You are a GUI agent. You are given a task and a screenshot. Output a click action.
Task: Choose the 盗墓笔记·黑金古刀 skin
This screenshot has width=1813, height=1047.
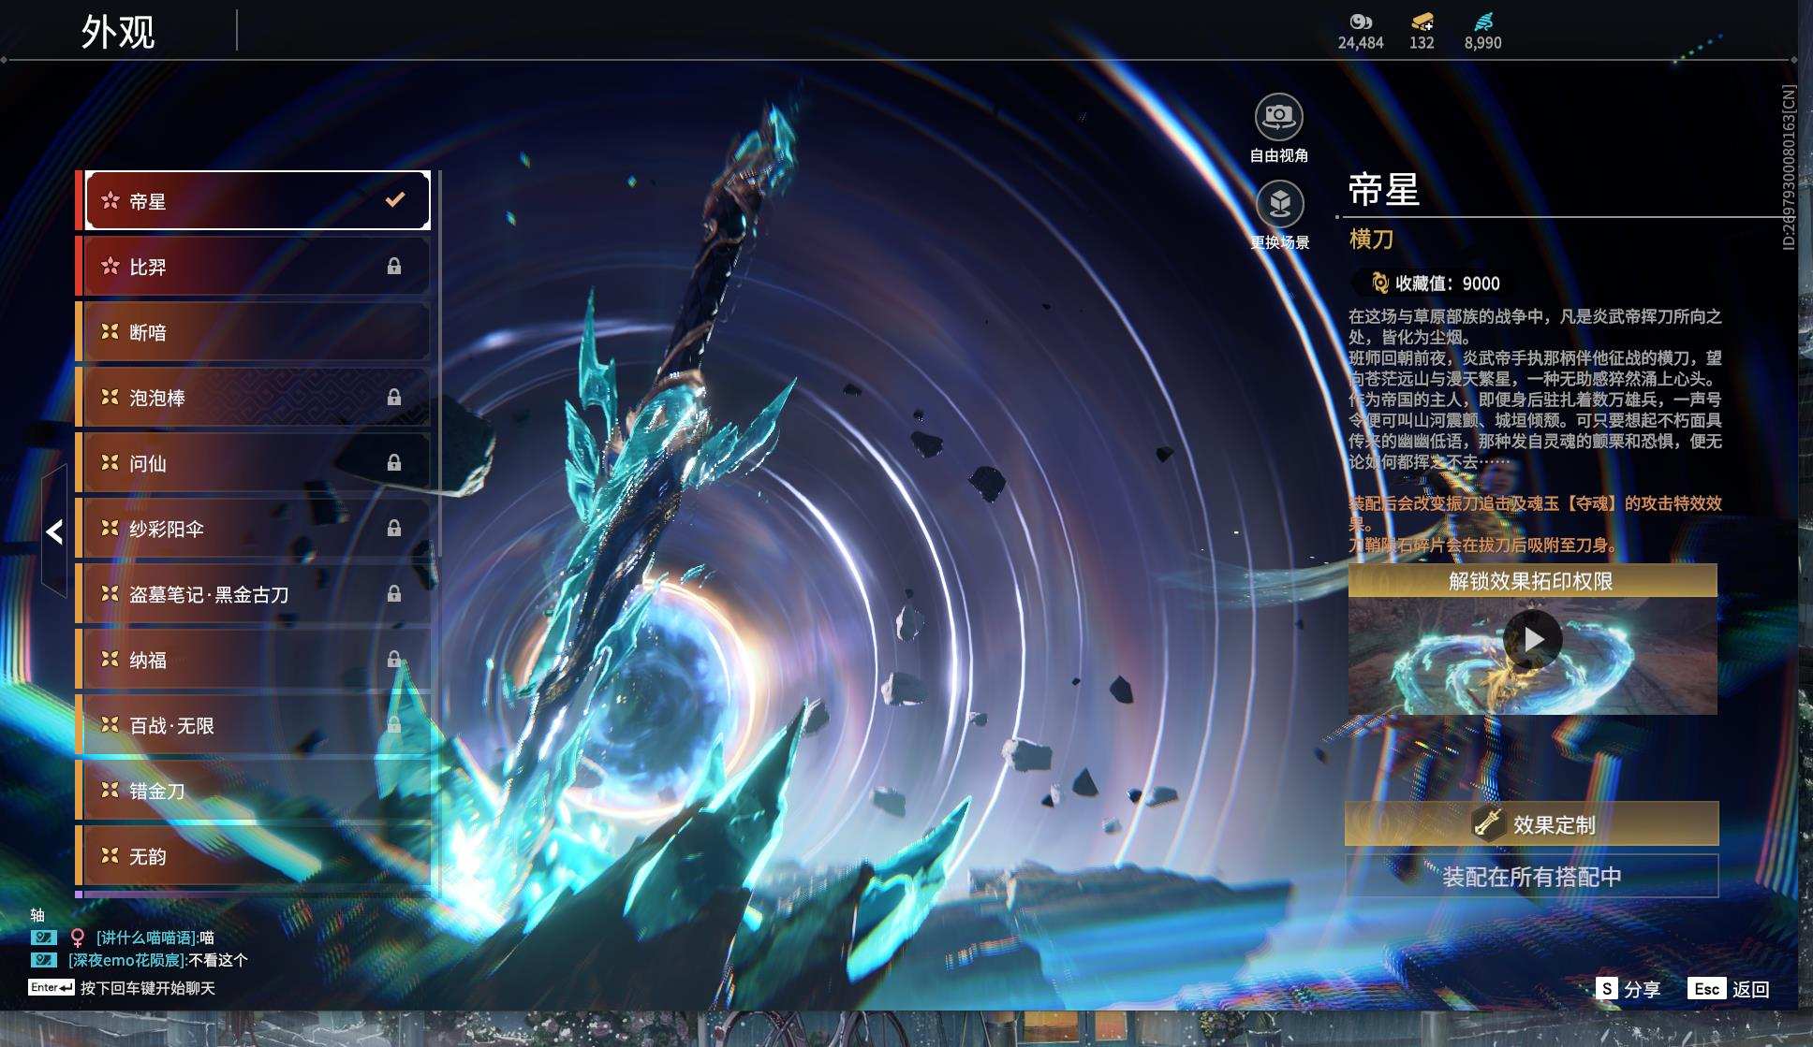(253, 594)
